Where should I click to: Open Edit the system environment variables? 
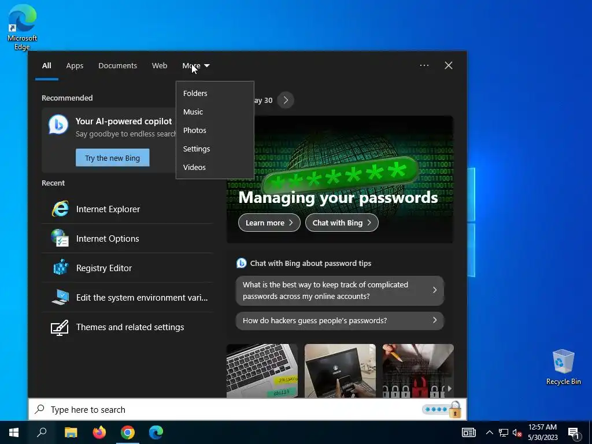tap(127, 298)
